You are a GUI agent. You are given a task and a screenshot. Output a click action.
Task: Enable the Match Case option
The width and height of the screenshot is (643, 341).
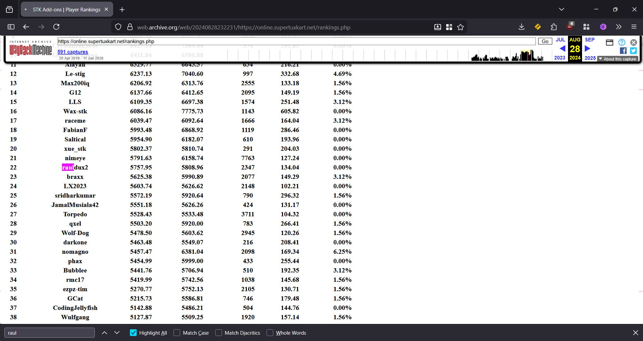177,333
